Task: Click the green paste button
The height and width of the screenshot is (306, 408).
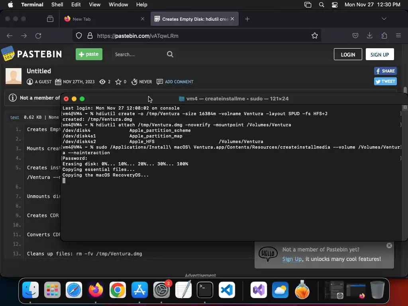Action: pos(89,54)
